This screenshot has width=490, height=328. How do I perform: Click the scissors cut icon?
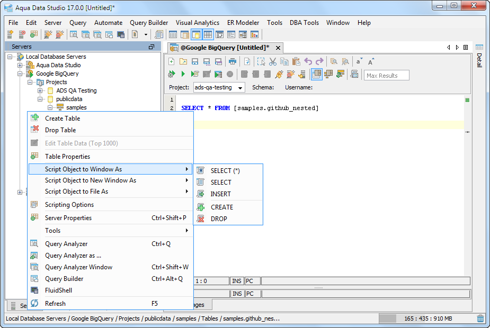pyautogui.click(x=272, y=61)
